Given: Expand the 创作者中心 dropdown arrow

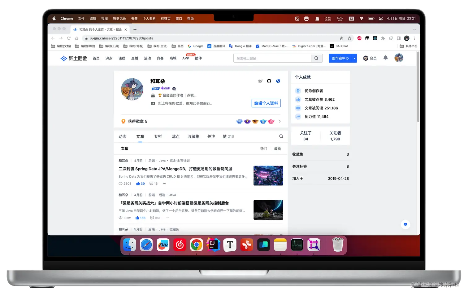Looking at the screenshot, I should tap(355, 58).
